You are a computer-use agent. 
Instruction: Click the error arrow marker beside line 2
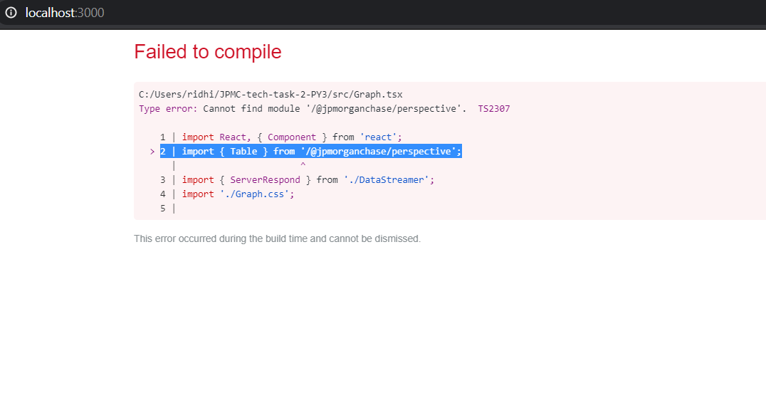click(x=152, y=151)
